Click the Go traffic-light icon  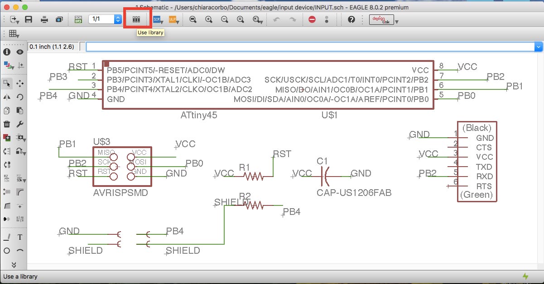pyautogui.click(x=327, y=19)
